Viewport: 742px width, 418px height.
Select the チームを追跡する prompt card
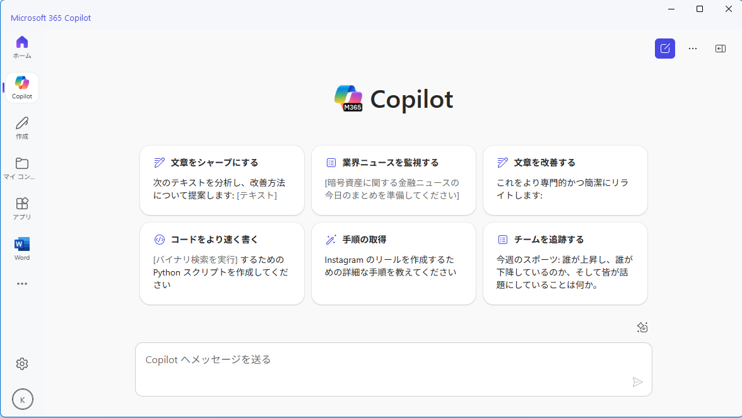[x=565, y=264]
